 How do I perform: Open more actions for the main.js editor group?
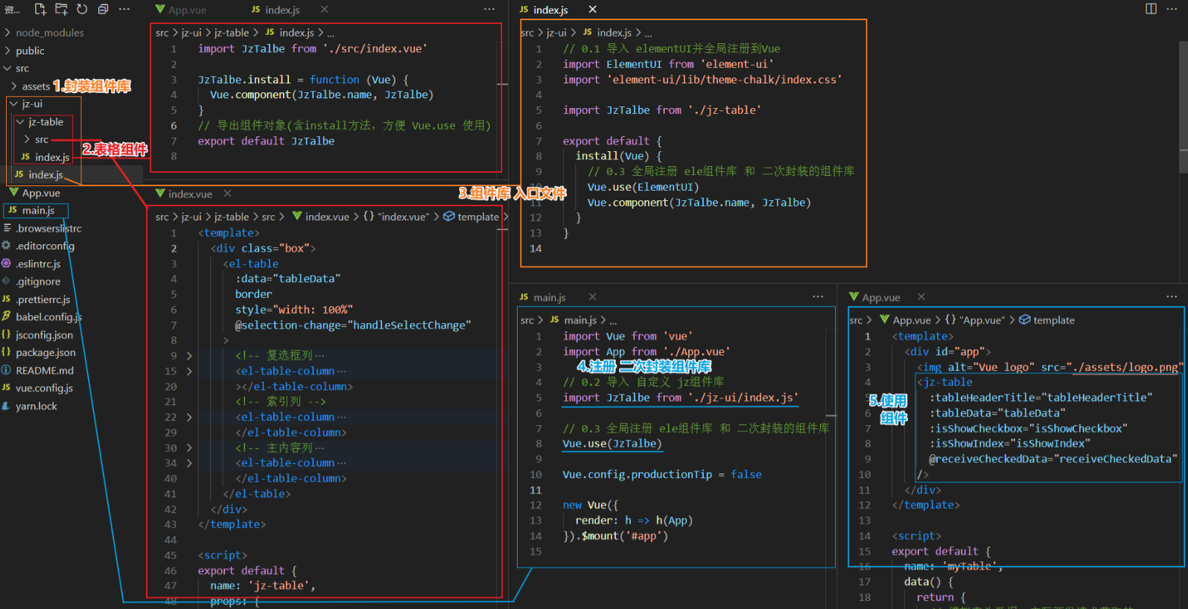pyautogui.click(x=818, y=296)
